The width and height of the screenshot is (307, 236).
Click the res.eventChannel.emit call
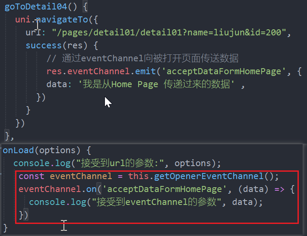[x=101, y=71]
